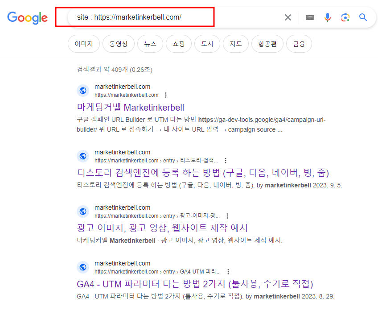This screenshot has width=378, height=311.
Task: Open three-dot options for 티스토리 result
Action: click(226, 160)
